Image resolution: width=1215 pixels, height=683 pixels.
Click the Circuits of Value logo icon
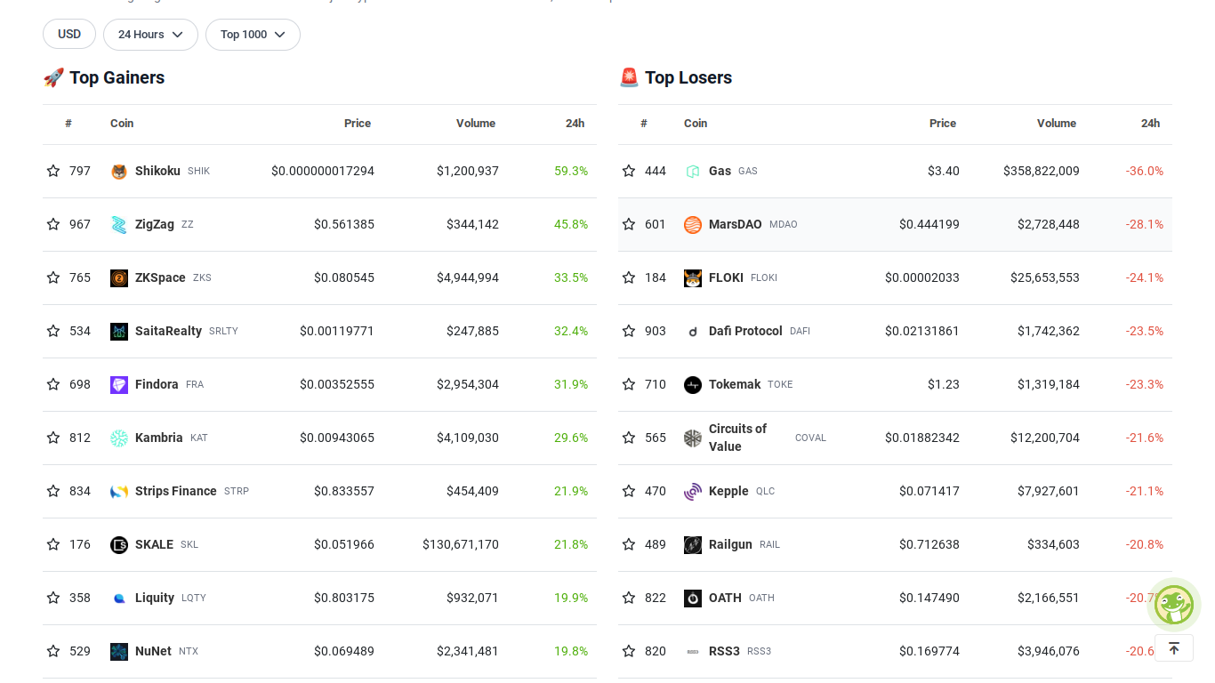pyautogui.click(x=693, y=438)
